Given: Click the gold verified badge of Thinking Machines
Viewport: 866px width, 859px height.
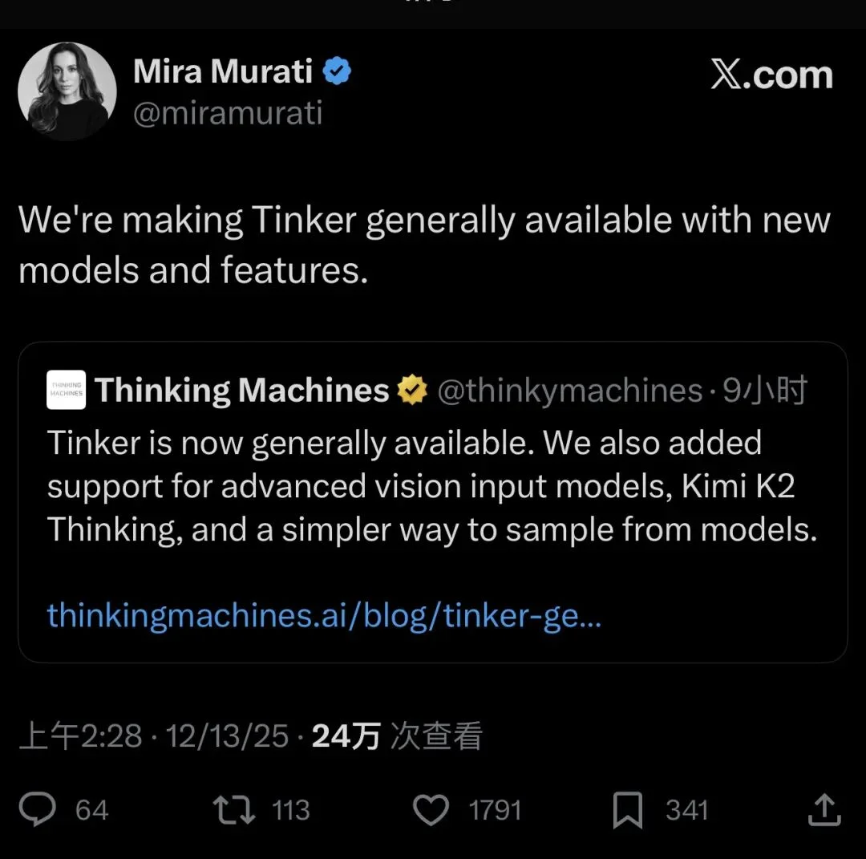Looking at the screenshot, I should pos(412,391).
